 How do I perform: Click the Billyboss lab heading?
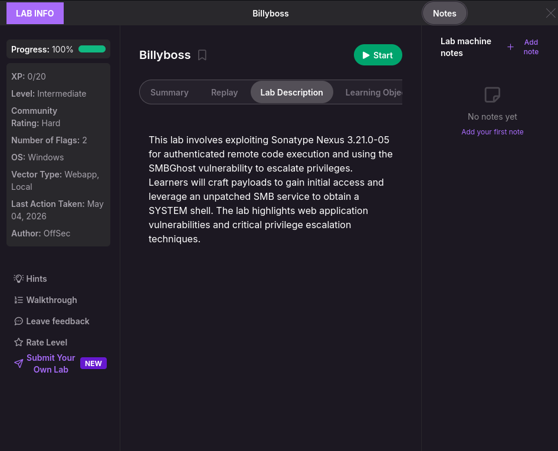165,55
